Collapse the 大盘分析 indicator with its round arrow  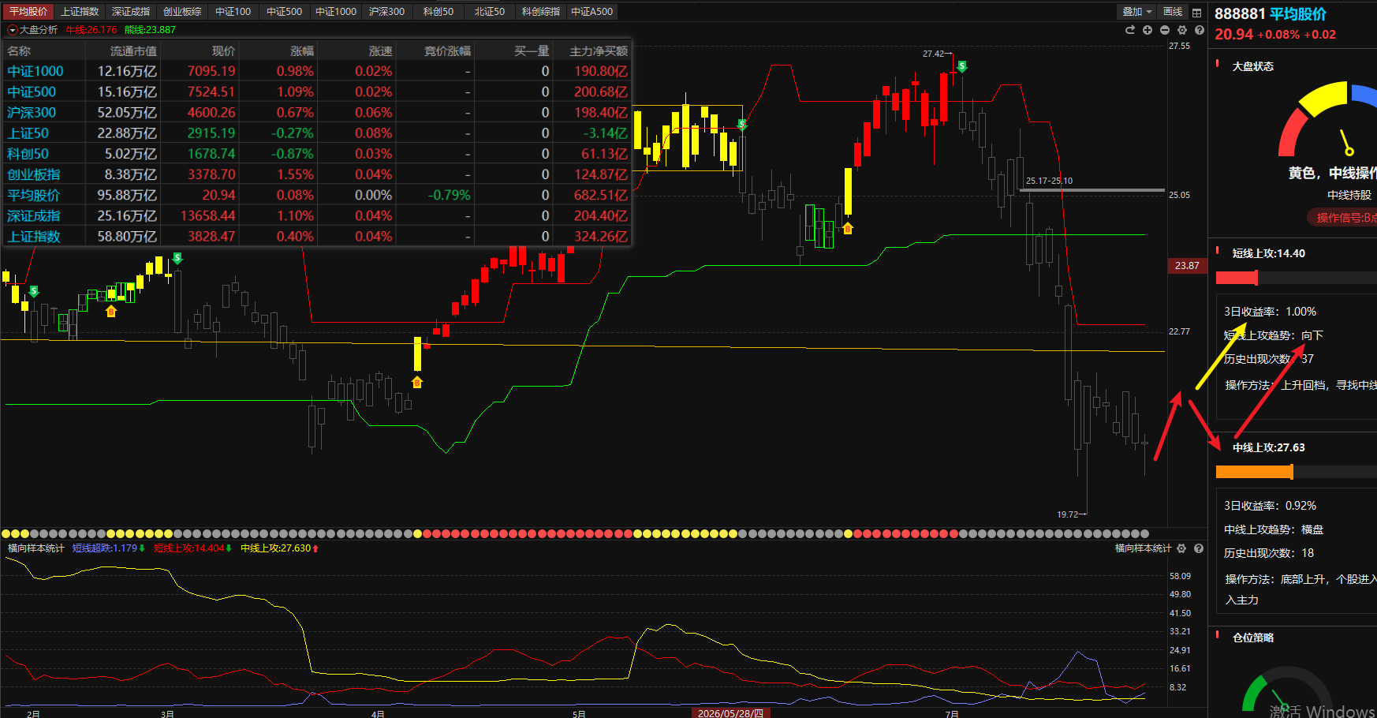pyautogui.click(x=12, y=30)
